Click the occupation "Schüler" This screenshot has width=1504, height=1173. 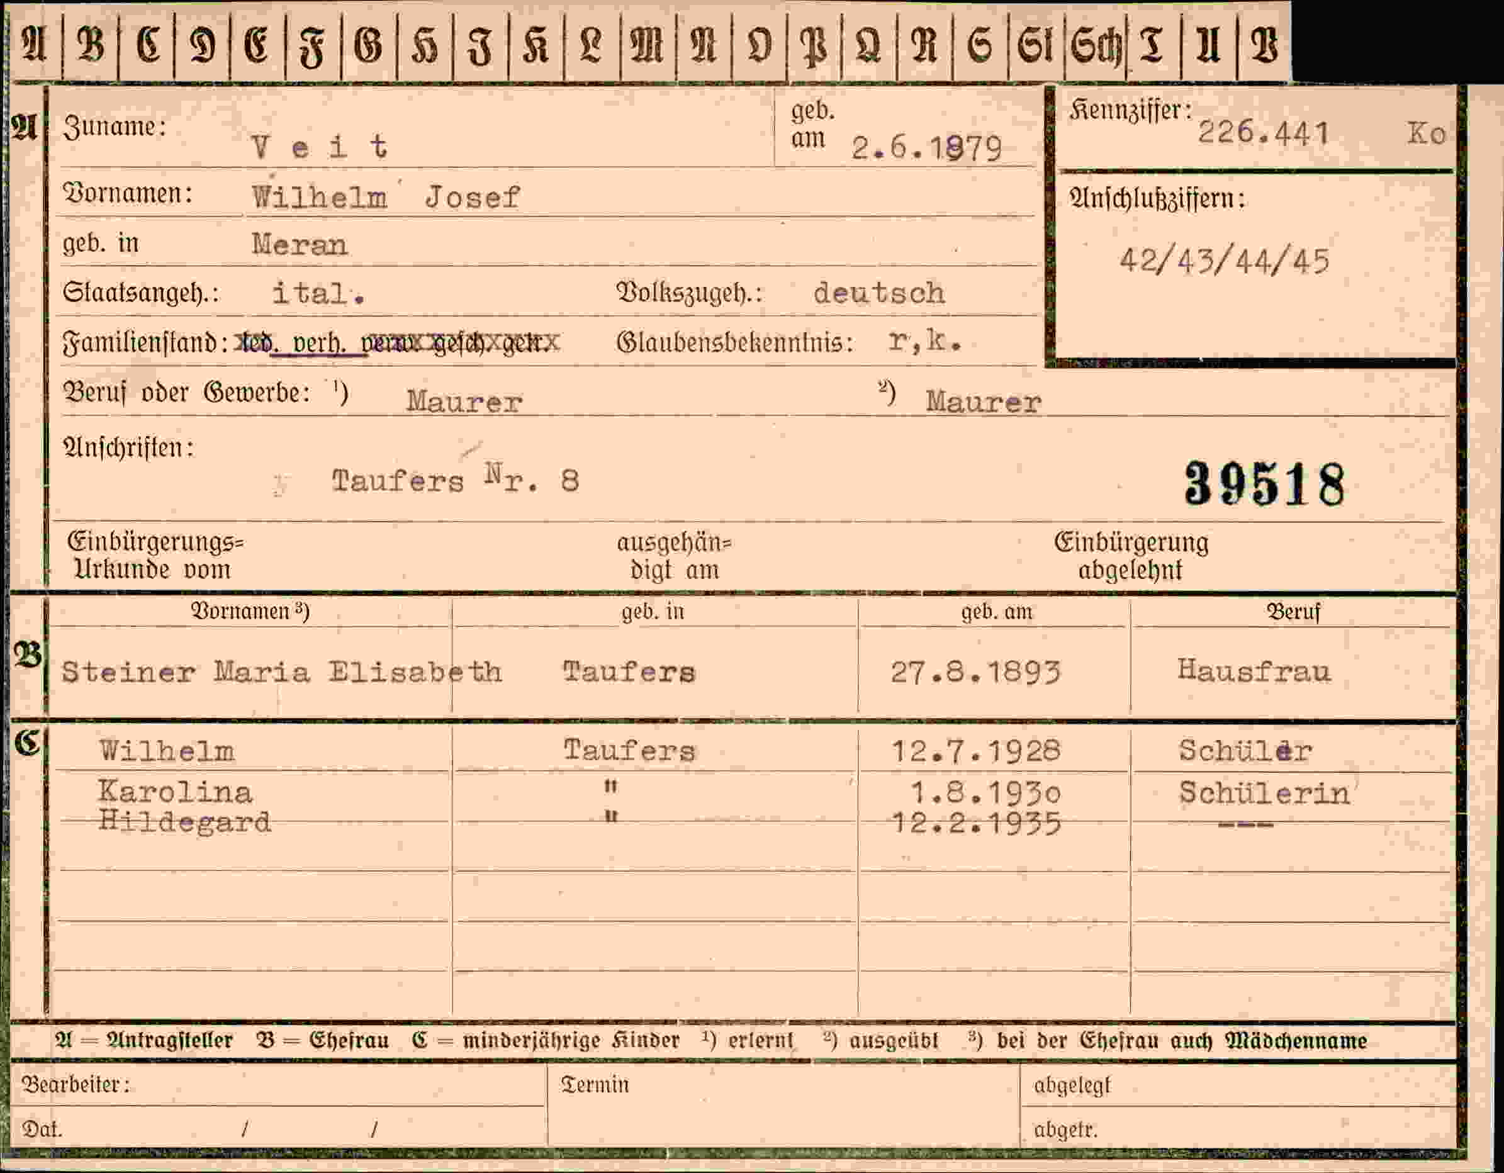click(x=1245, y=751)
